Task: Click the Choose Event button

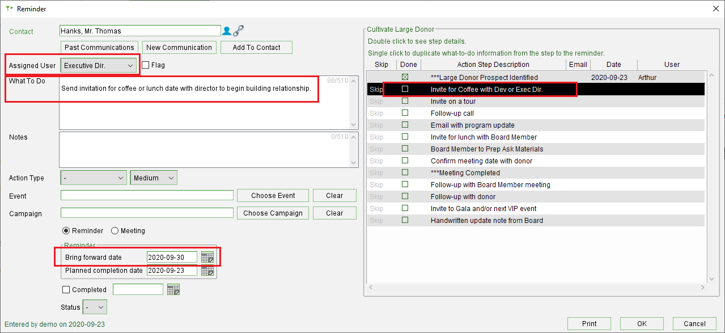Action: tap(273, 196)
